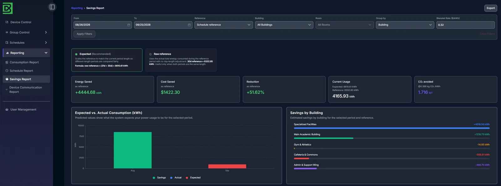
Task: Click the Group Control icon
Action: coord(7,32)
